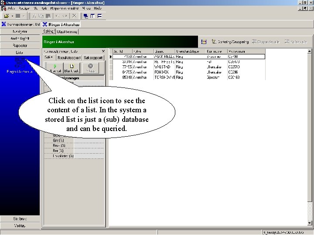The image size is (314, 235).
Task: Switch to the Funnopplysninger window tab
Action: coord(21,24)
